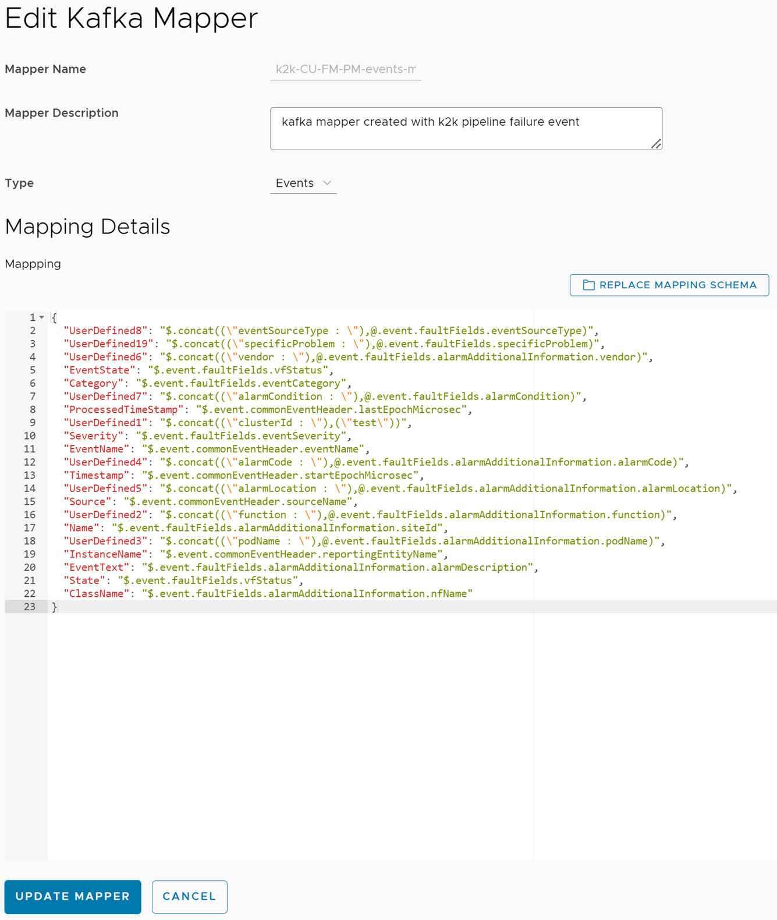Viewport: 777px width, 920px height.
Task: Click the "Source" key on line 15
Action: [88, 502]
